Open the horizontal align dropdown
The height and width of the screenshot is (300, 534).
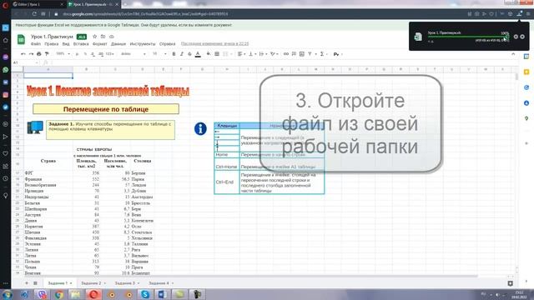pyautogui.click(x=241, y=54)
